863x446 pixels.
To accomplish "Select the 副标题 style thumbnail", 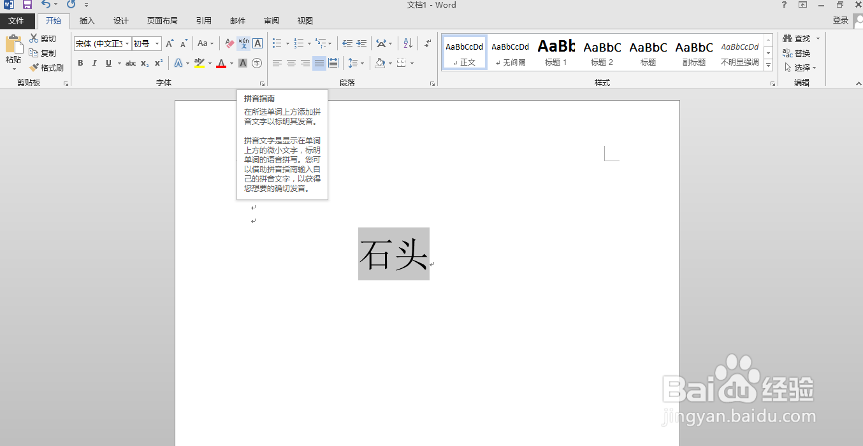I will point(694,52).
